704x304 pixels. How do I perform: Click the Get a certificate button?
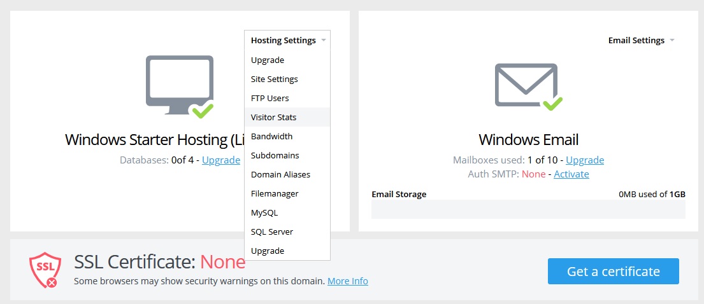point(614,272)
